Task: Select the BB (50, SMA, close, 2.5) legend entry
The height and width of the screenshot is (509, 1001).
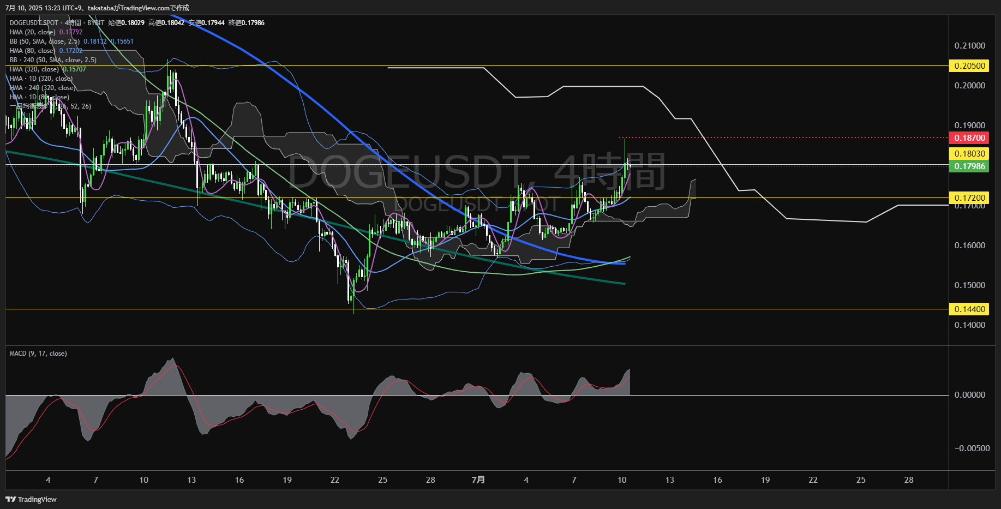Action: [45, 41]
